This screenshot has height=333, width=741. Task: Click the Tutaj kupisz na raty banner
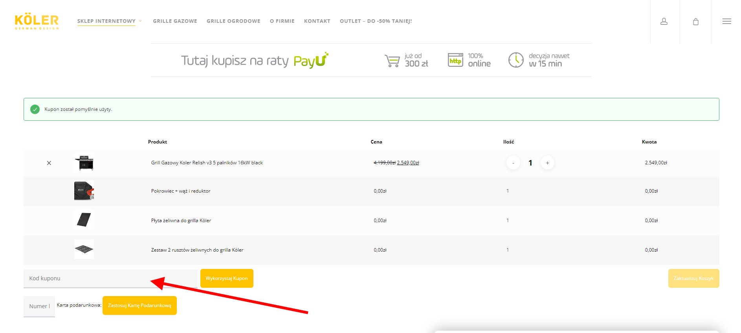371,60
